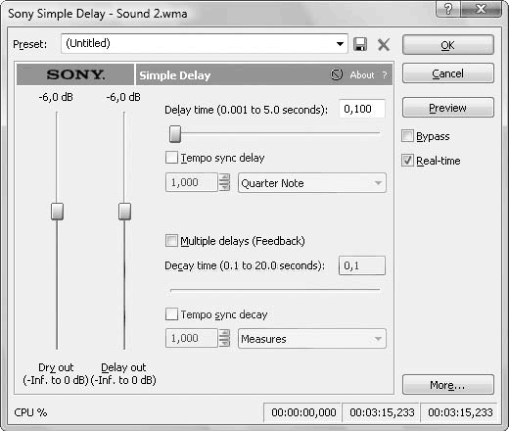The height and width of the screenshot is (431, 509).
Task: Click the Preview button
Action: click(448, 108)
